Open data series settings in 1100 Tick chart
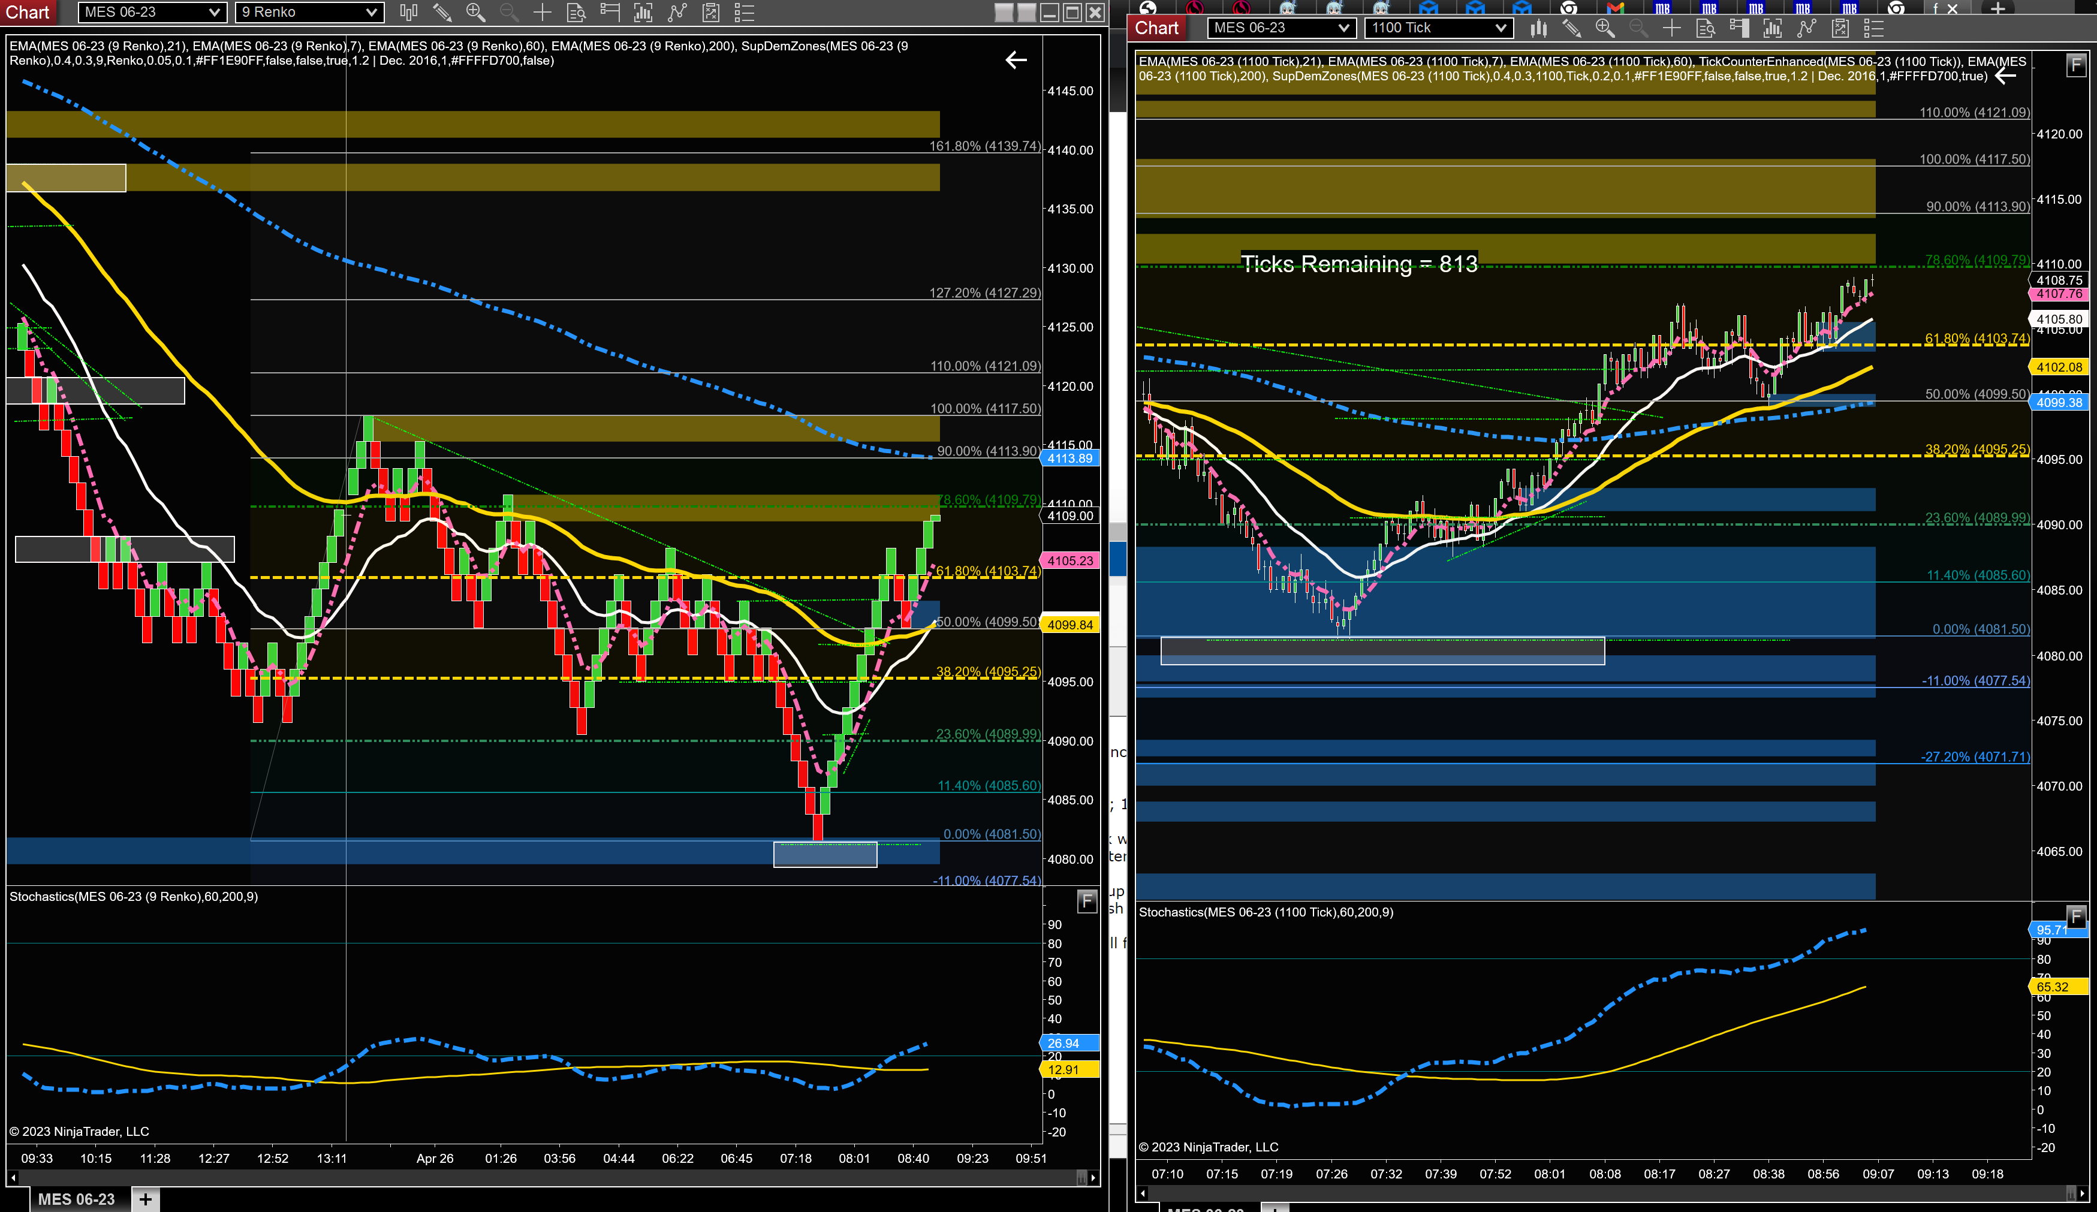 pos(1773,28)
